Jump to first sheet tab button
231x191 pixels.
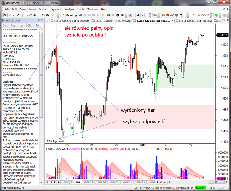coord(47,182)
